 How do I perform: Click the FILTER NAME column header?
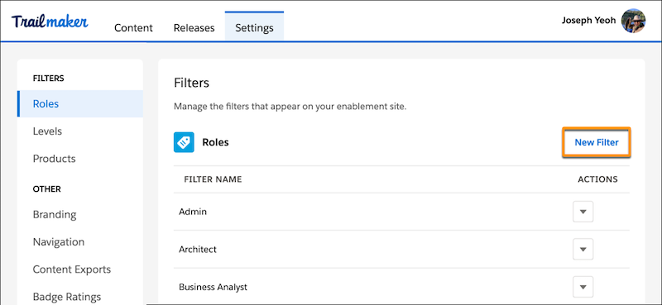point(213,179)
